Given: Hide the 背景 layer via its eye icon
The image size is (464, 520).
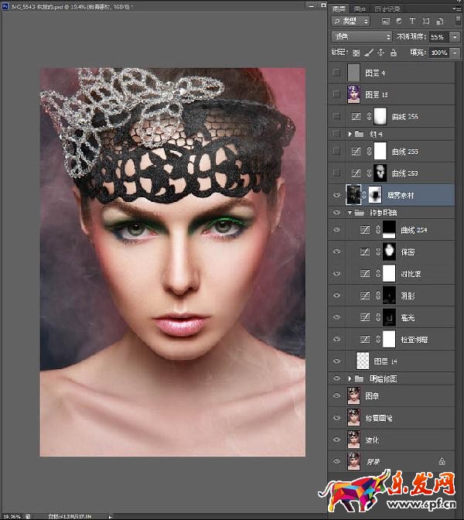Looking at the screenshot, I should 336,461.
